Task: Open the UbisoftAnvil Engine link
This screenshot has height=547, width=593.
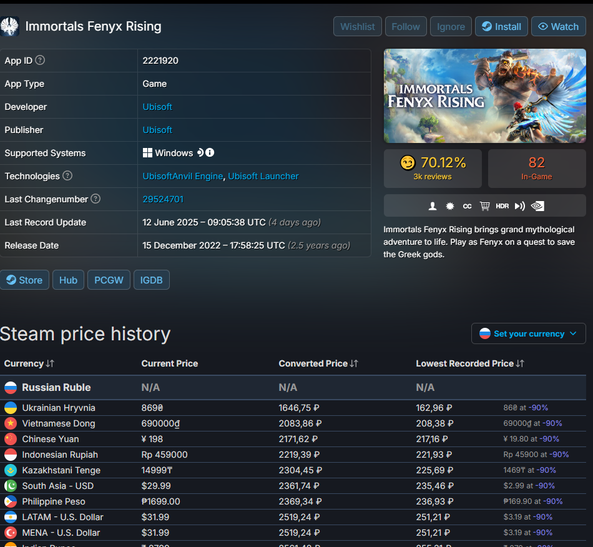Action: coord(183,176)
